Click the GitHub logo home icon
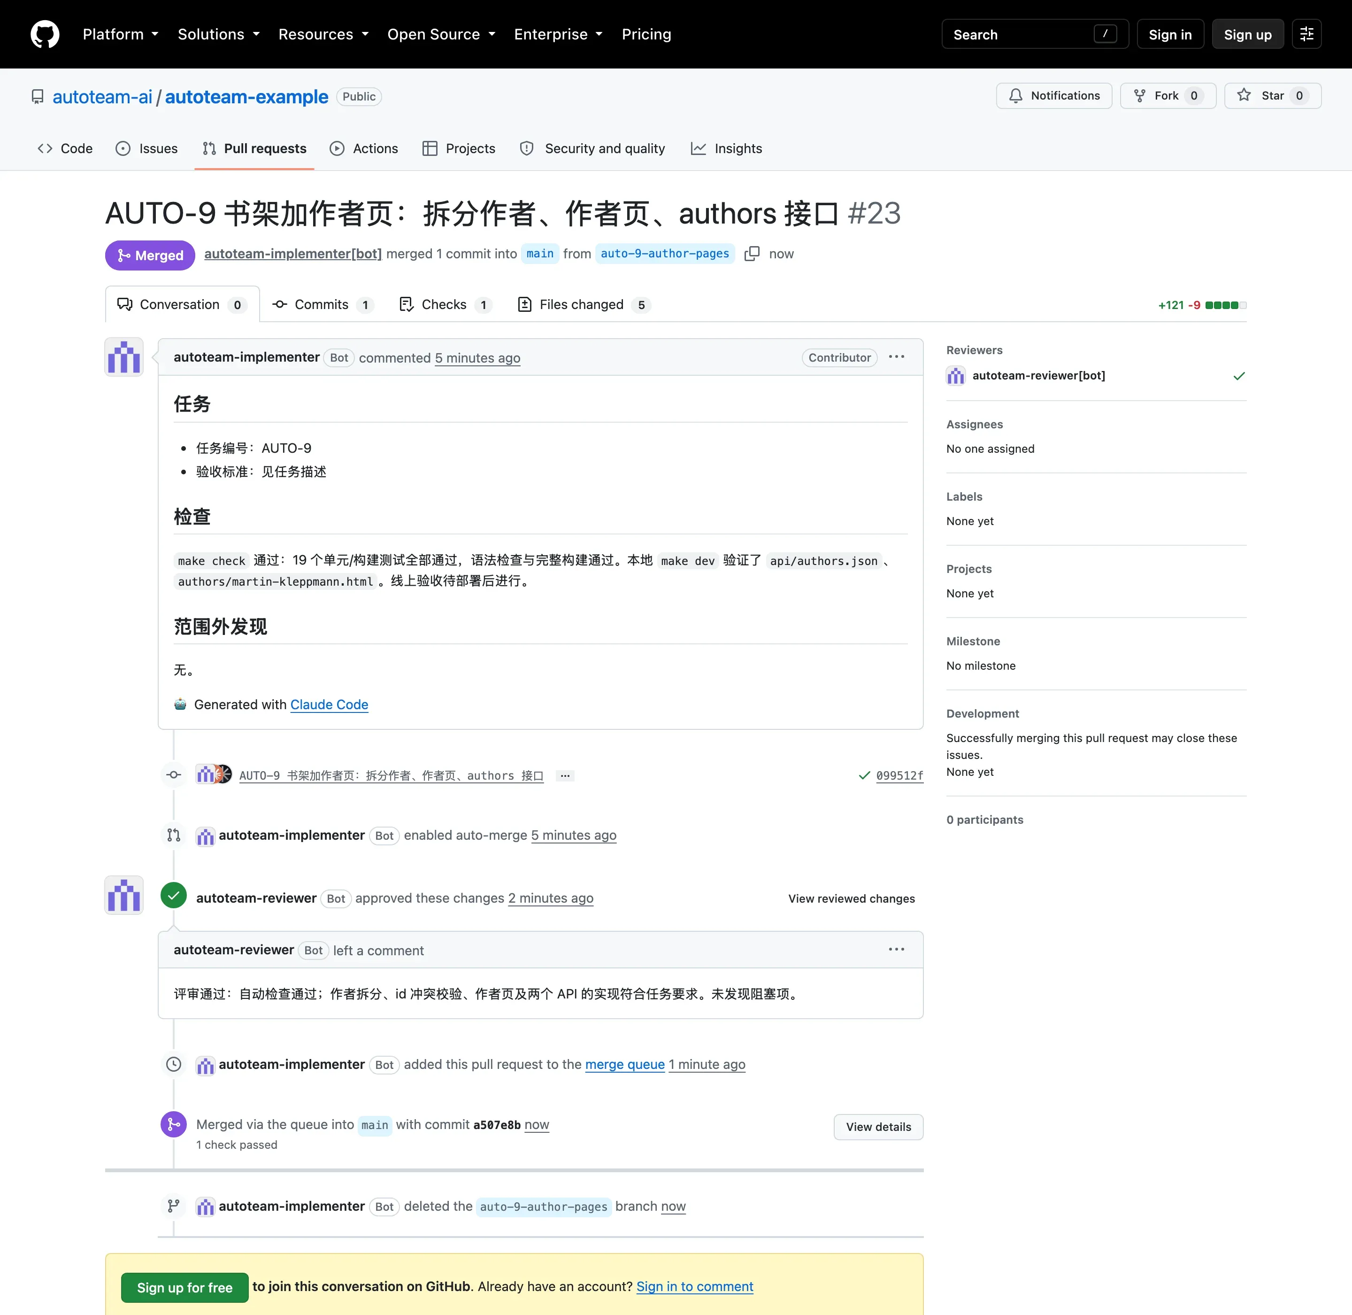The width and height of the screenshot is (1352, 1315). (x=45, y=34)
